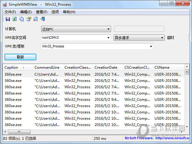The image size is (192, 144).
Task: Click the WMI名字空间 label
Action: point(15,37)
